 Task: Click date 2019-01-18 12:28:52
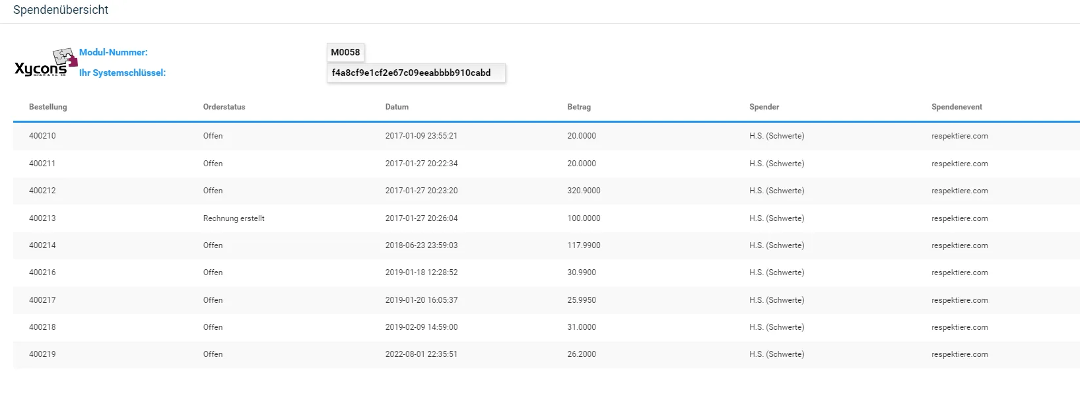(421, 272)
